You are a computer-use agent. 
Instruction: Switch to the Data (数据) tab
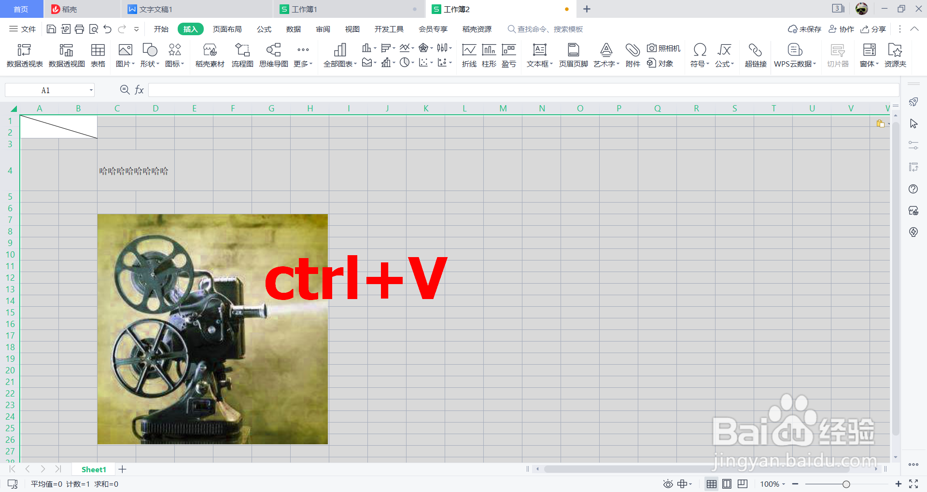pyautogui.click(x=294, y=29)
